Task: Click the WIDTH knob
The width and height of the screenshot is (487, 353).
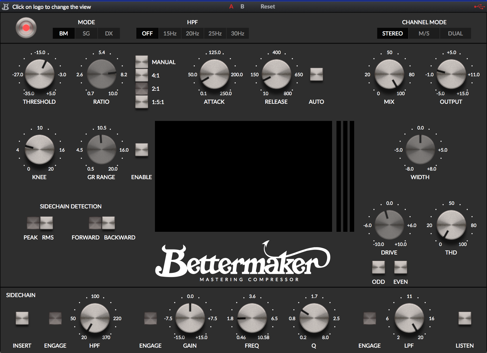Action: pyautogui.click(x=420, y=150)
